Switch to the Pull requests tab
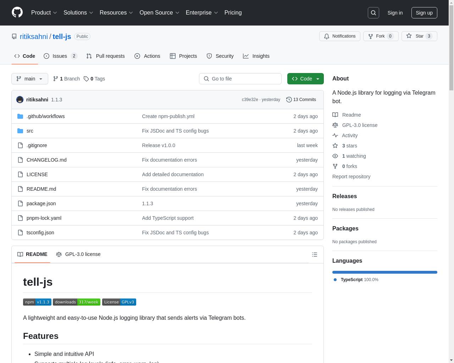The width and height of the screenshot is (454, 363). click(x=106, y=56)
